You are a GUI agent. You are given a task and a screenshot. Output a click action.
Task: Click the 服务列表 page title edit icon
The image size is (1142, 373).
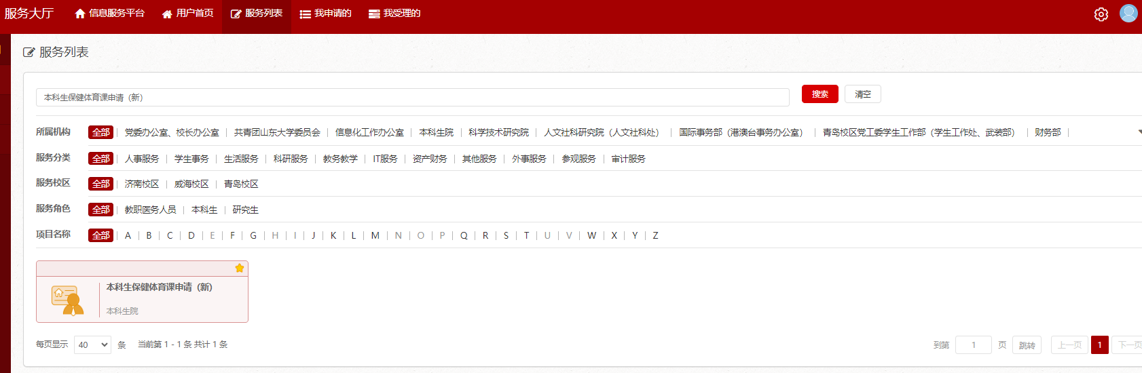click(29, 52)
